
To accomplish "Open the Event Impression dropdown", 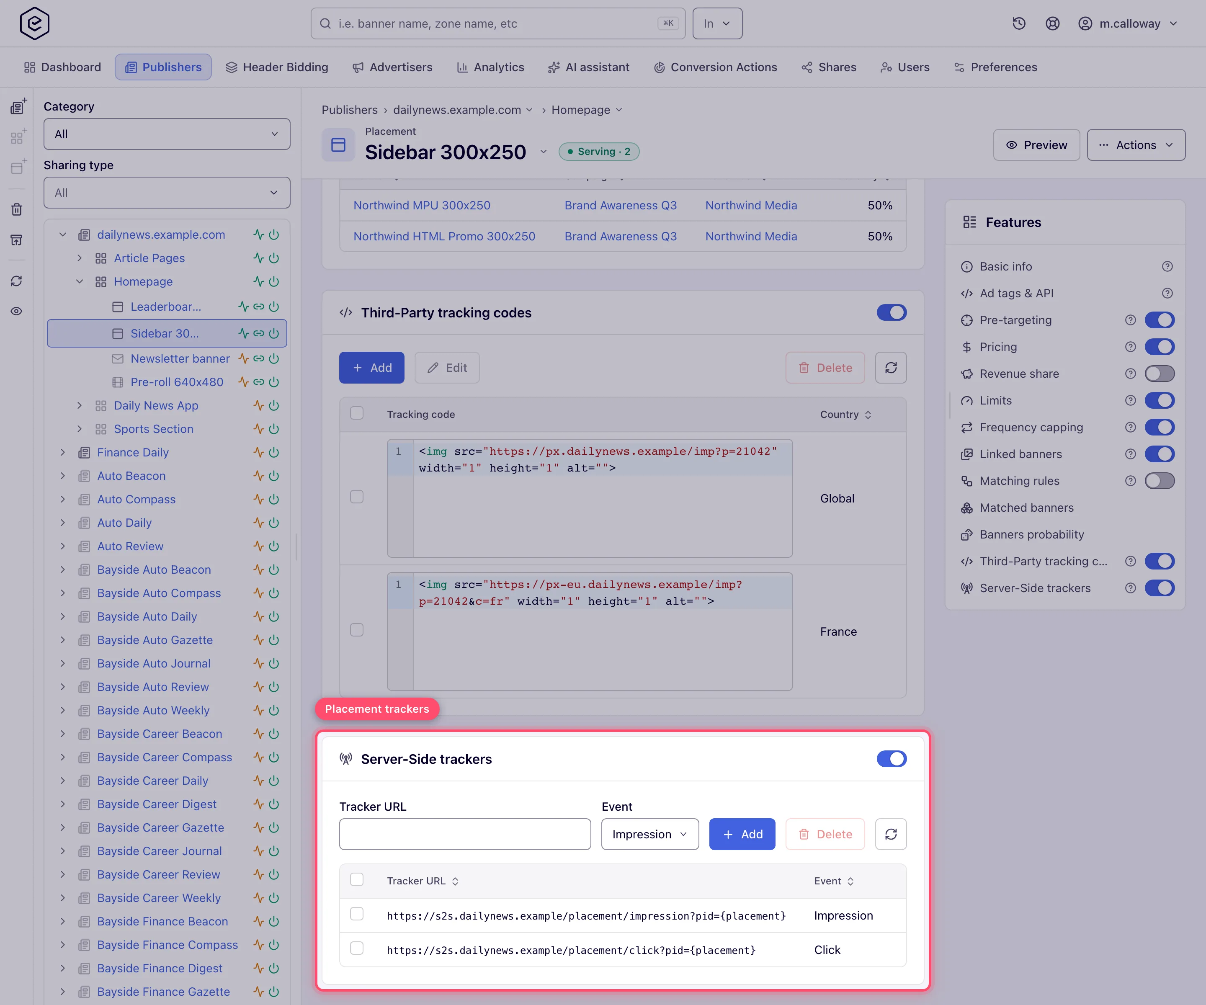I will 649,834.
